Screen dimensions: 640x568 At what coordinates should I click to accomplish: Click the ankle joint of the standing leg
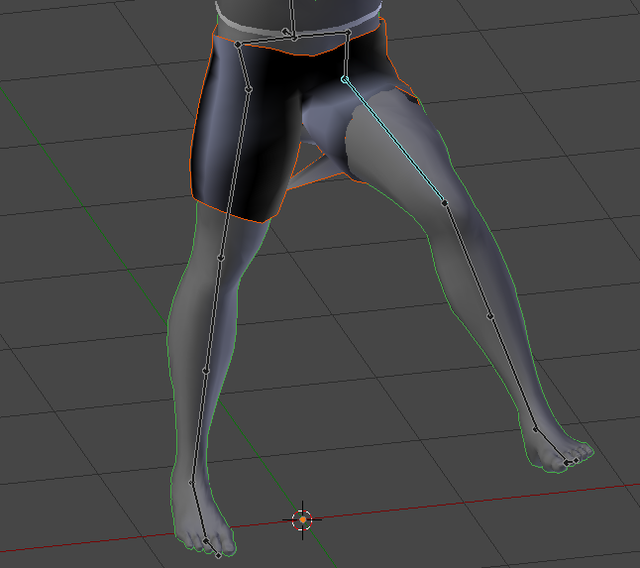(192, 483)
